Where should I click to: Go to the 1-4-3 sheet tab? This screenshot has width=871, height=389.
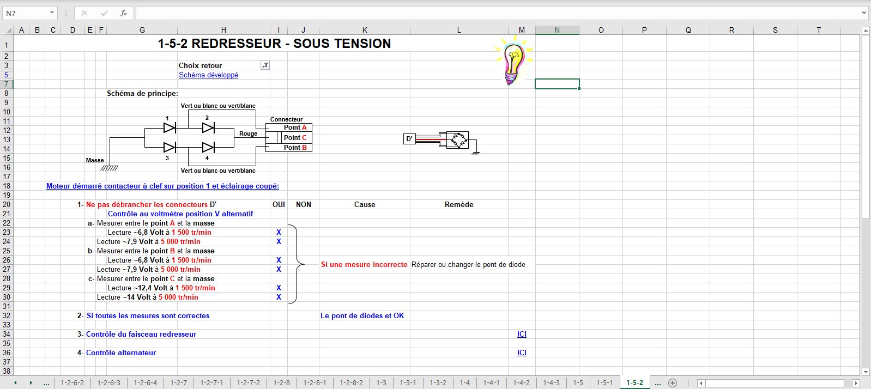tap(551, 383)
